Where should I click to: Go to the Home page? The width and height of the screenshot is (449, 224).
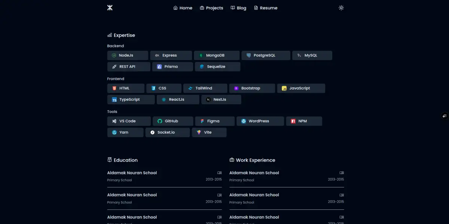click(x=183, y=8)
